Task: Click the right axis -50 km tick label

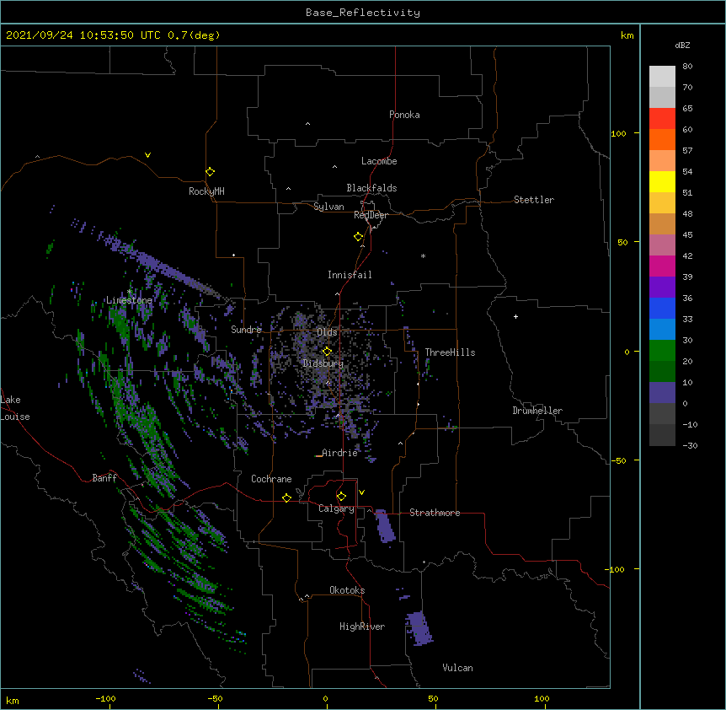Action: 618,460
